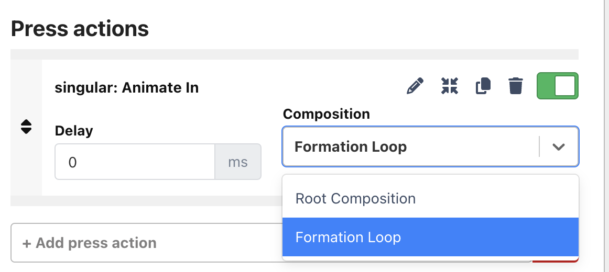Click the up arrow of the reorder handle

pyautogui.click(x=26, y=123)
